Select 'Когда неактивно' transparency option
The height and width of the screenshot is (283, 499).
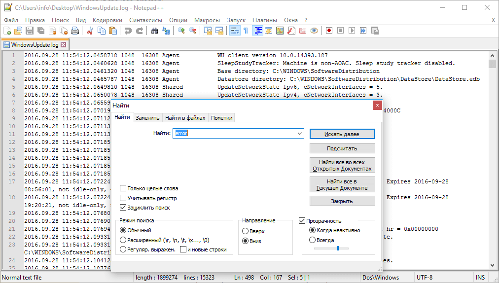(x=312, y=230)
